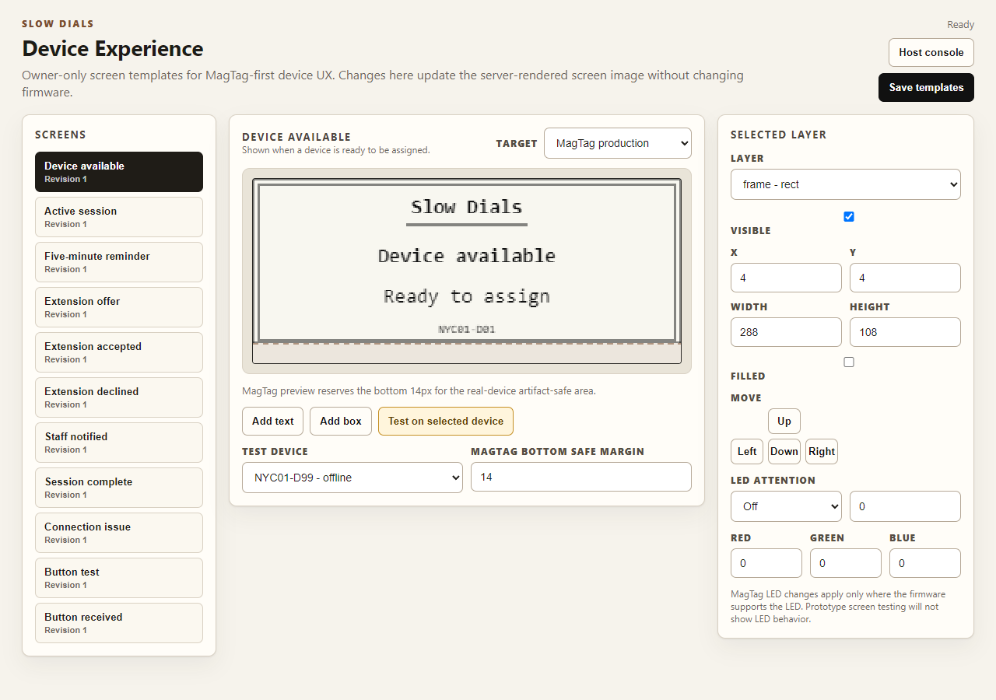The image size is (996, 700).
Task: Click Add text button
Action: point(273,421)
